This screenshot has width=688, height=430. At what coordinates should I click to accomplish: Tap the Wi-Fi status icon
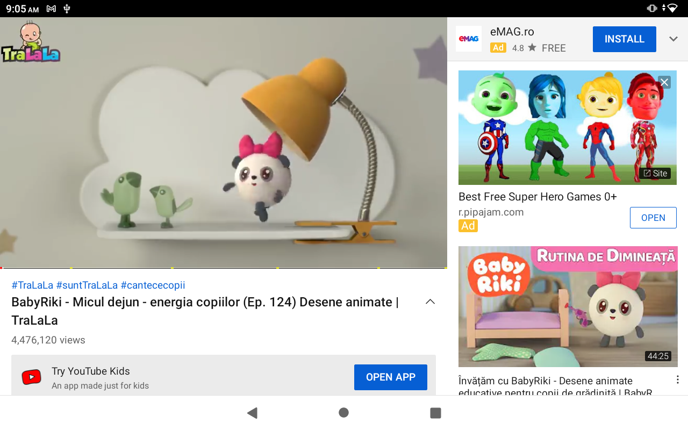tap(671, 8)
